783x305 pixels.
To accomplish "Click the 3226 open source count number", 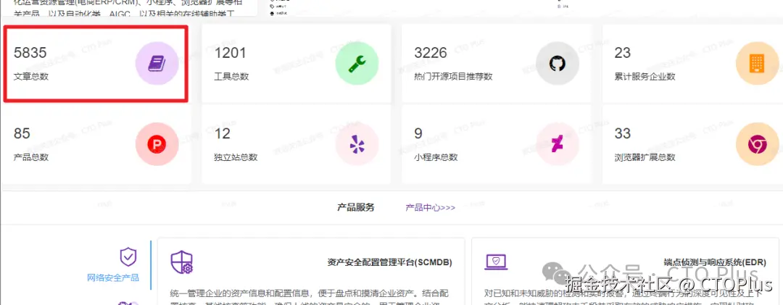I will click(431, 52).
